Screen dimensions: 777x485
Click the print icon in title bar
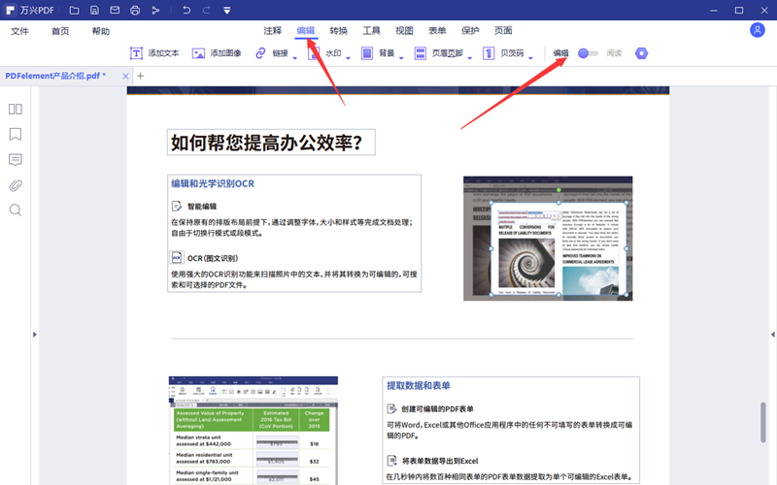click(x=135, y=10)
